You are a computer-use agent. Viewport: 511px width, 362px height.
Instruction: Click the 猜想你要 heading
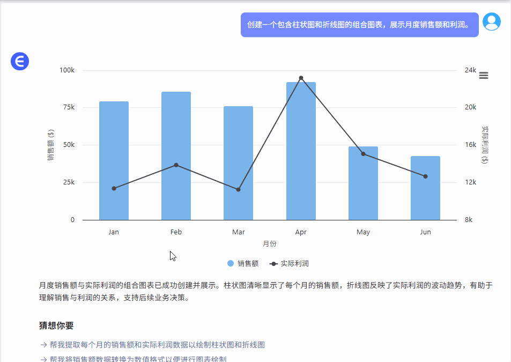coord(56,325)
